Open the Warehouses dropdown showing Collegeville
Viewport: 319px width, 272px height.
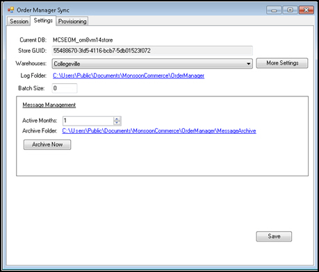point(152,64)
